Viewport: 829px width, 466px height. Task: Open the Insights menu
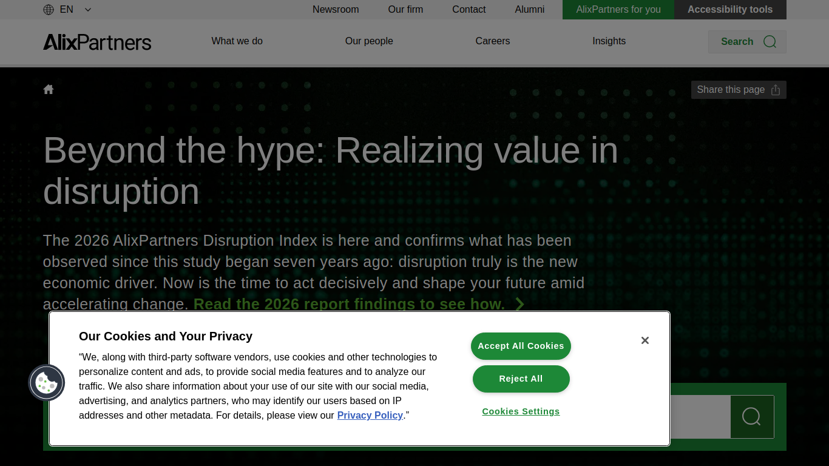tap(609, 41)
